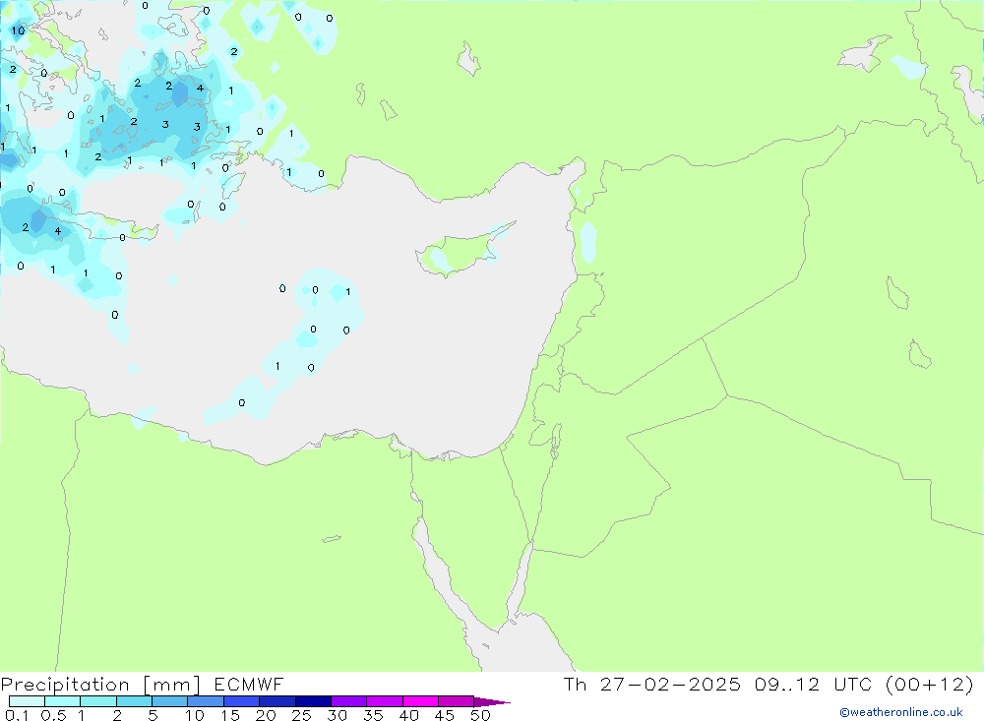Click the "30" legend scale label
Screen dimensions: 984x721
338,715
